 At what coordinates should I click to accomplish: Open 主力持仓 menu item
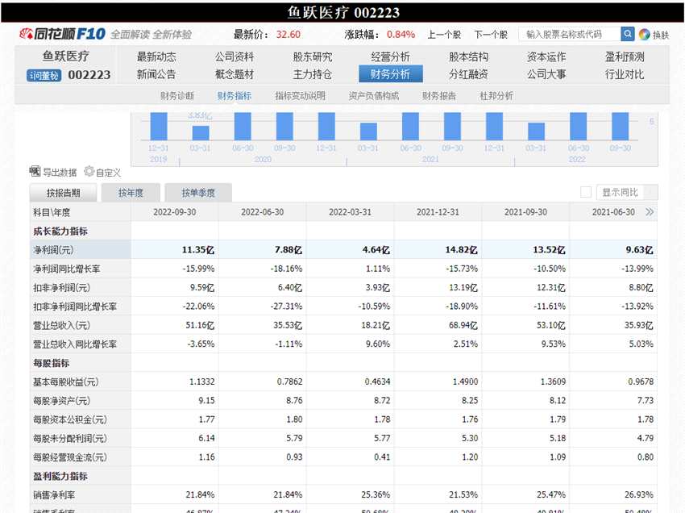click(x=313, y=74)
